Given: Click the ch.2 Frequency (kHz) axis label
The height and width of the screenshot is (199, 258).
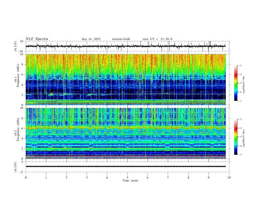Looking at the screenshot, I should [x=17, y=129].
